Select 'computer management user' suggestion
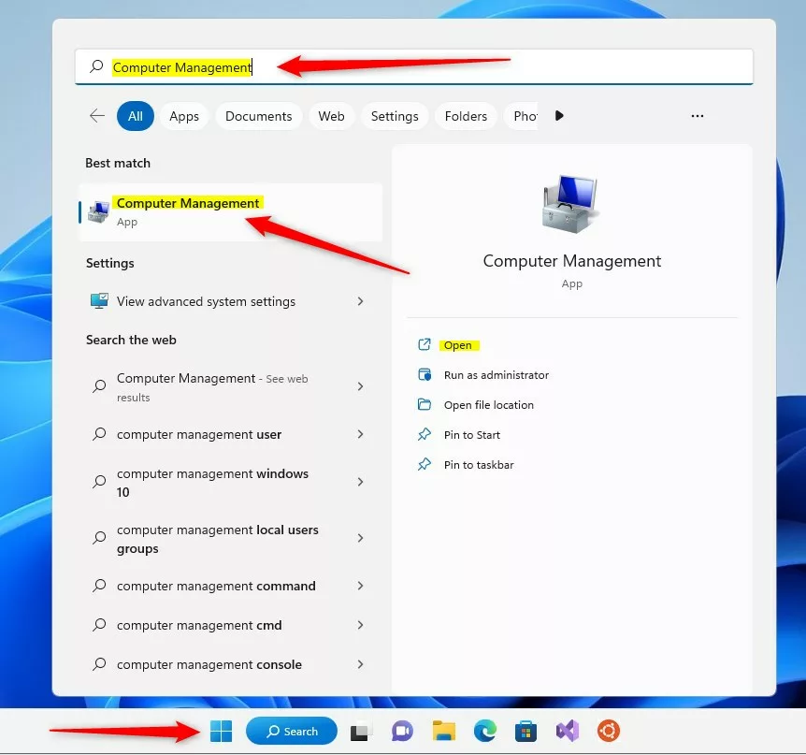The width and height of the screenshot is (806, 755). (x=230, y=435)
